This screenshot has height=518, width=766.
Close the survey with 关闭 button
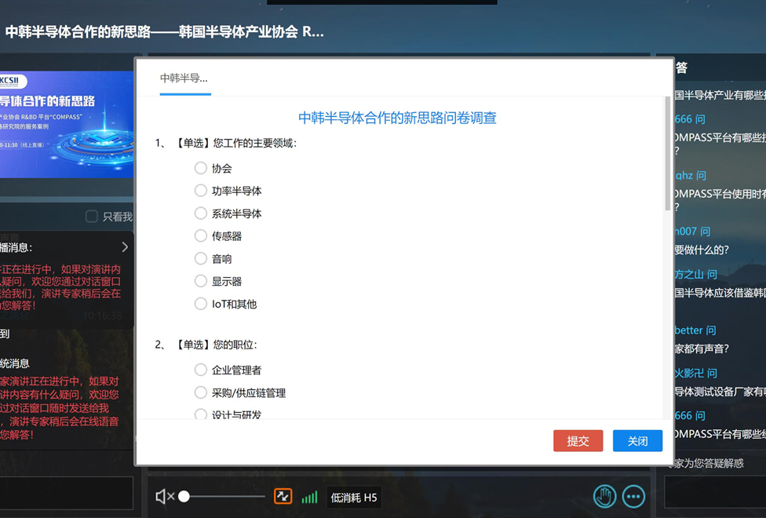point(637,441)
